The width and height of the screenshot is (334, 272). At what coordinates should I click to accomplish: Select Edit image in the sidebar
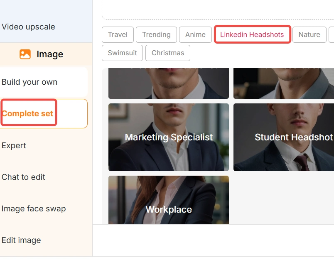(21, 240)
